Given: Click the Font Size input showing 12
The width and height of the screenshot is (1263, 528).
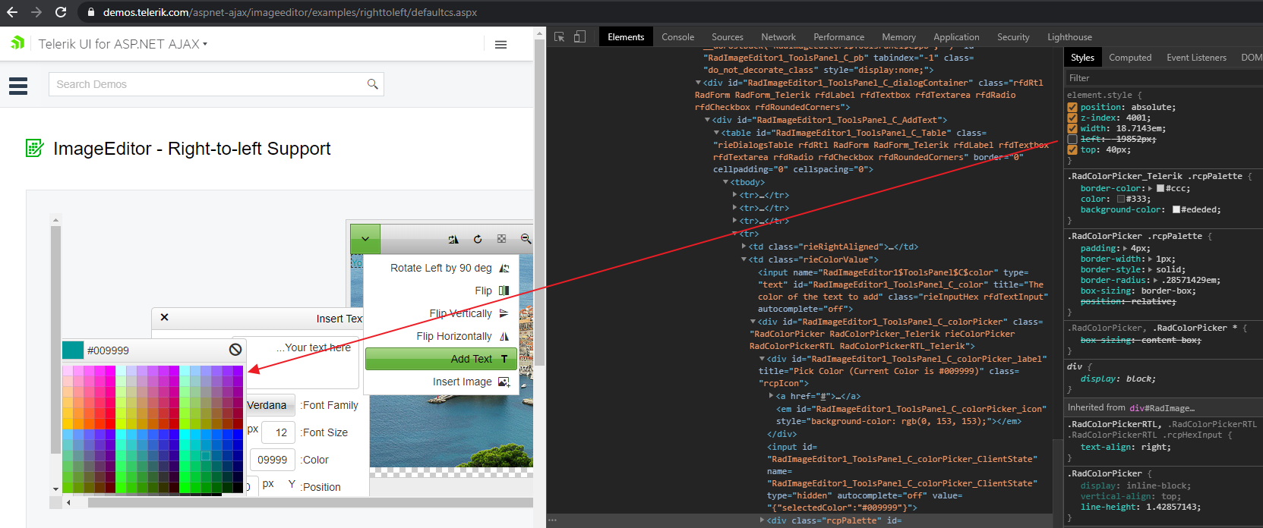Looking at the screenshot, I should (280, 432).
